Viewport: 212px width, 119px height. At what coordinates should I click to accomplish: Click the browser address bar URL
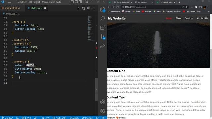coord(135,7)
